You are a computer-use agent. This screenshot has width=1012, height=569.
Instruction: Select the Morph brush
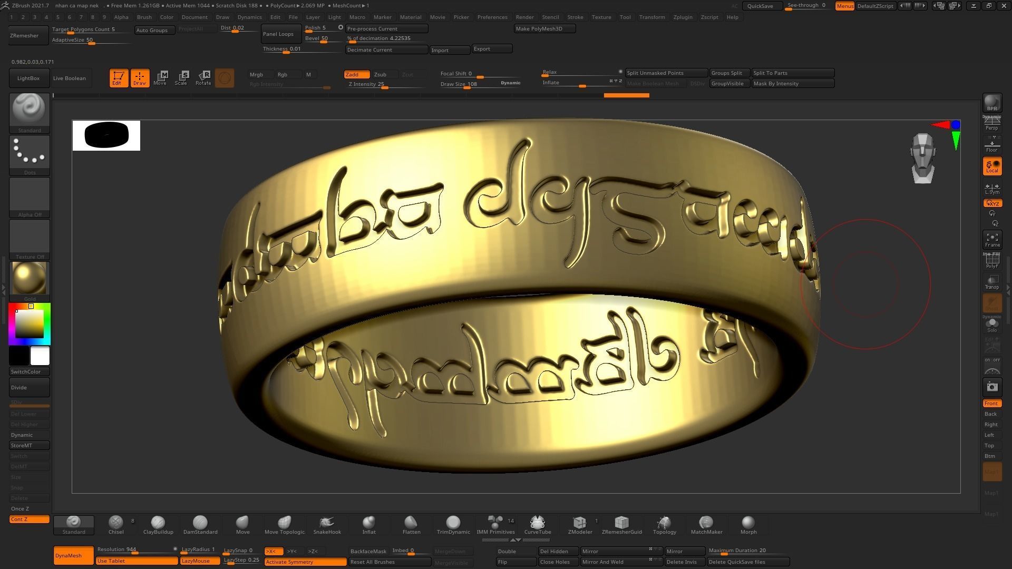tap(748, 525)
